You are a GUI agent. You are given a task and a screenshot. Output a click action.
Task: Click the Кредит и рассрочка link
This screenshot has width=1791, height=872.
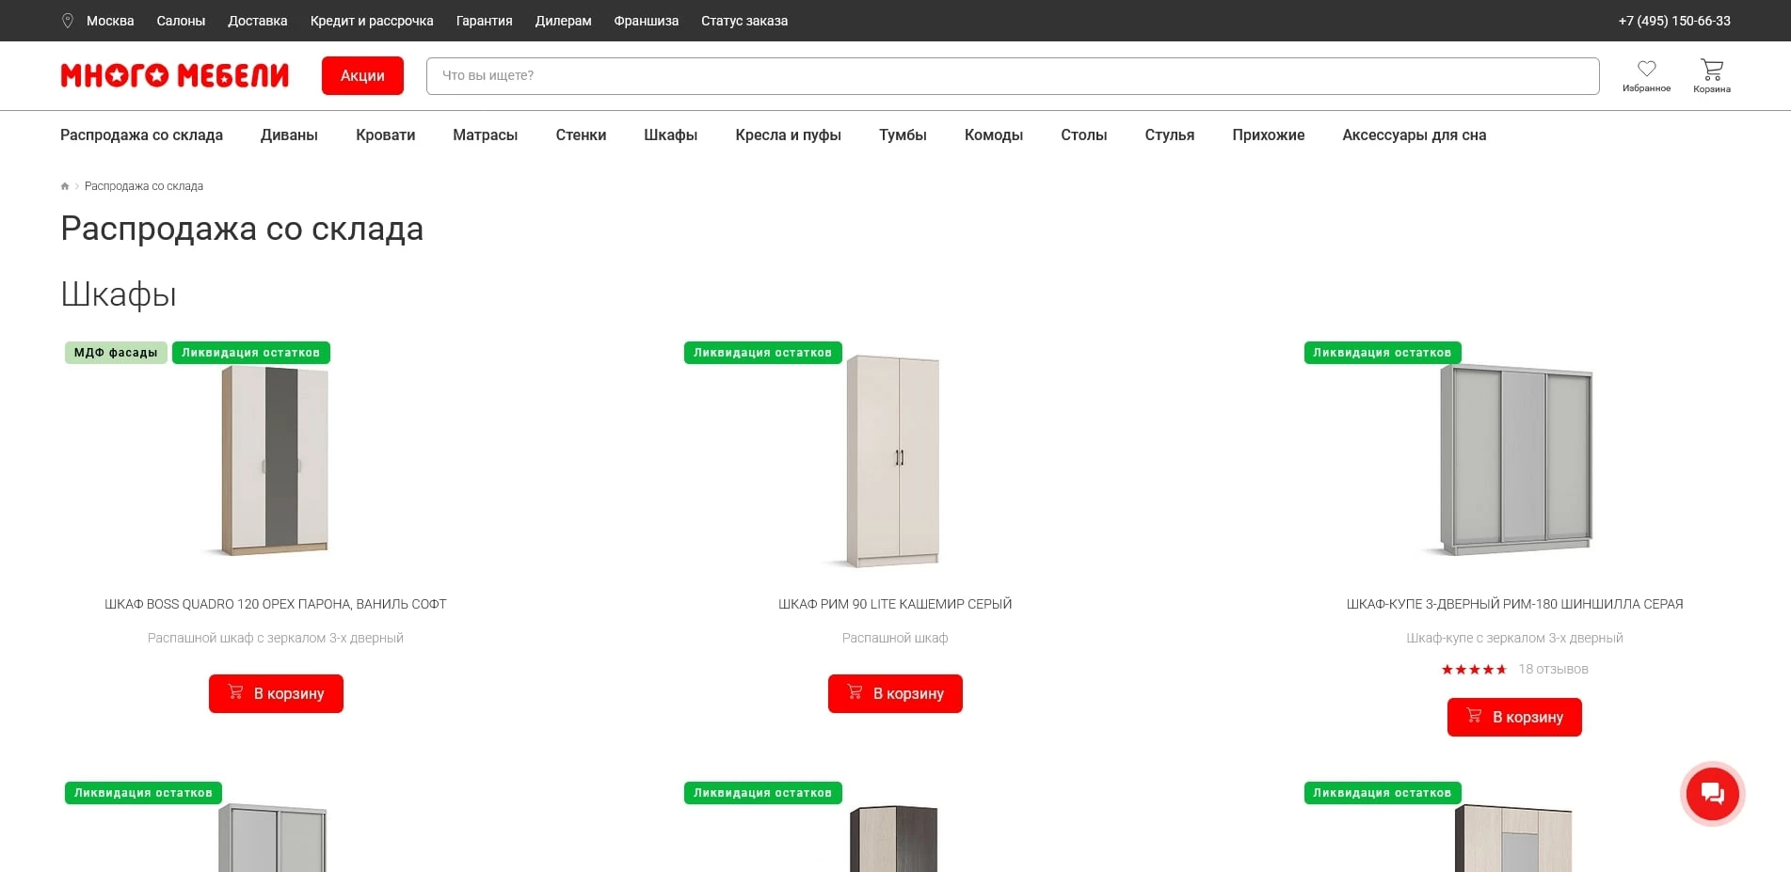(x=372, y=21)
